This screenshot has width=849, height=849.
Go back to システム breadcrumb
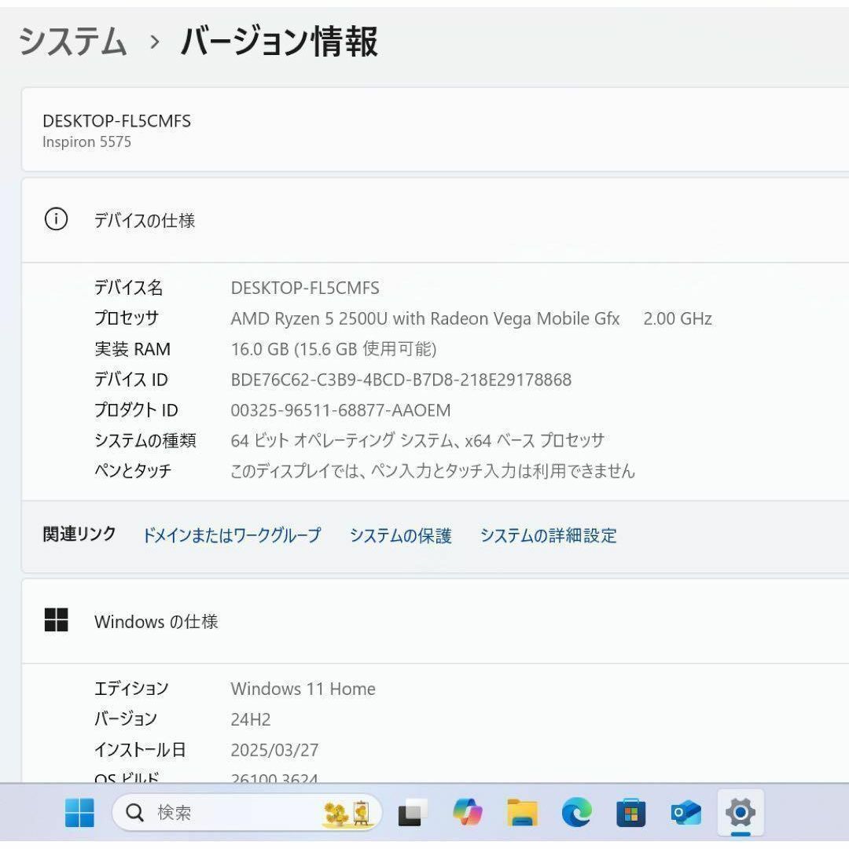coord(72,42)
